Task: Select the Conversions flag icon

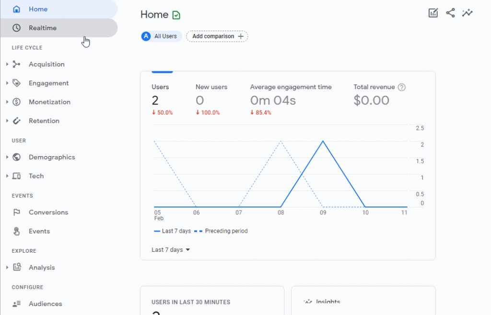Action: (x=16, y=212)
